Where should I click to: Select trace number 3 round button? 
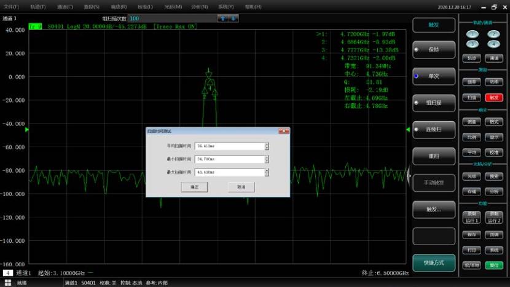[x=472, y=44]
